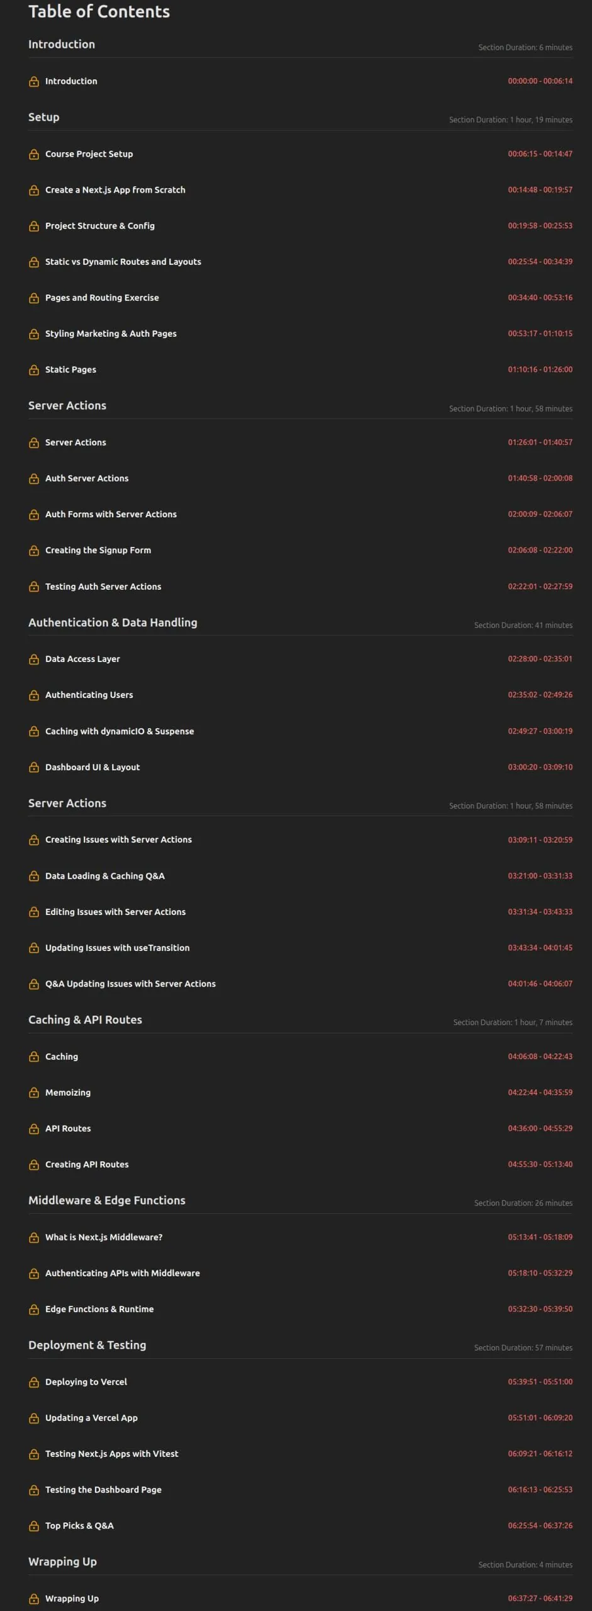
Task: Jump to timestamp 00:34:40 - 00:53:16
Action: tap(540, 298)
